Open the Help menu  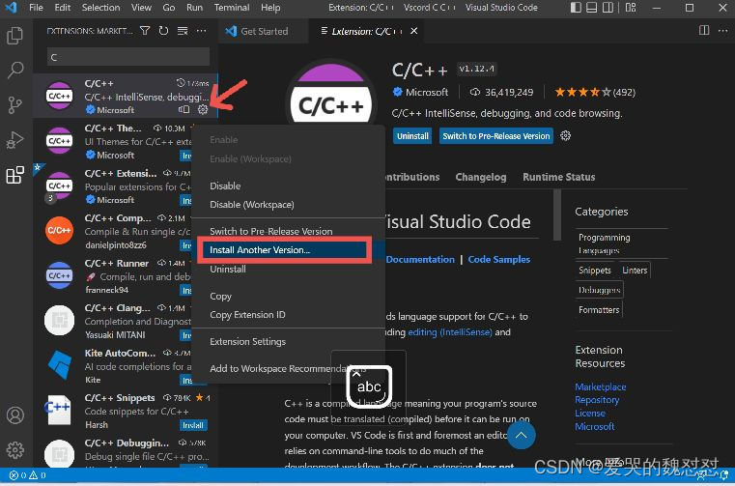pos(270,8)
